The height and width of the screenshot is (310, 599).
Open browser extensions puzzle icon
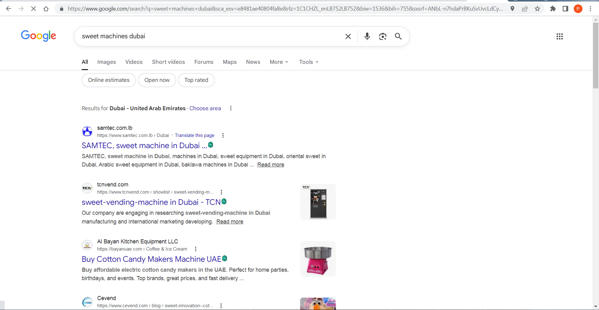(x=553, y=9)
